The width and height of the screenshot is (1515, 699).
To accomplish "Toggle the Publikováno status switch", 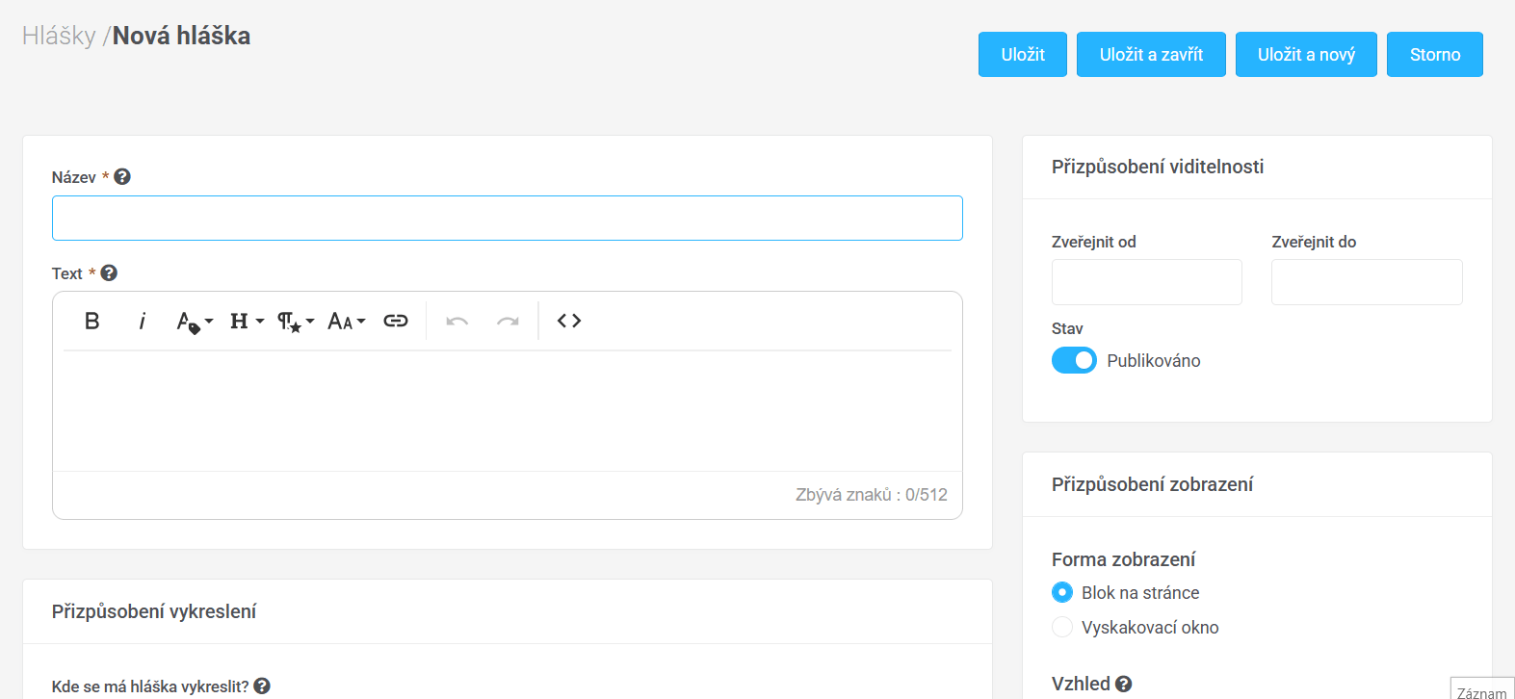I will pos(1074,360).
